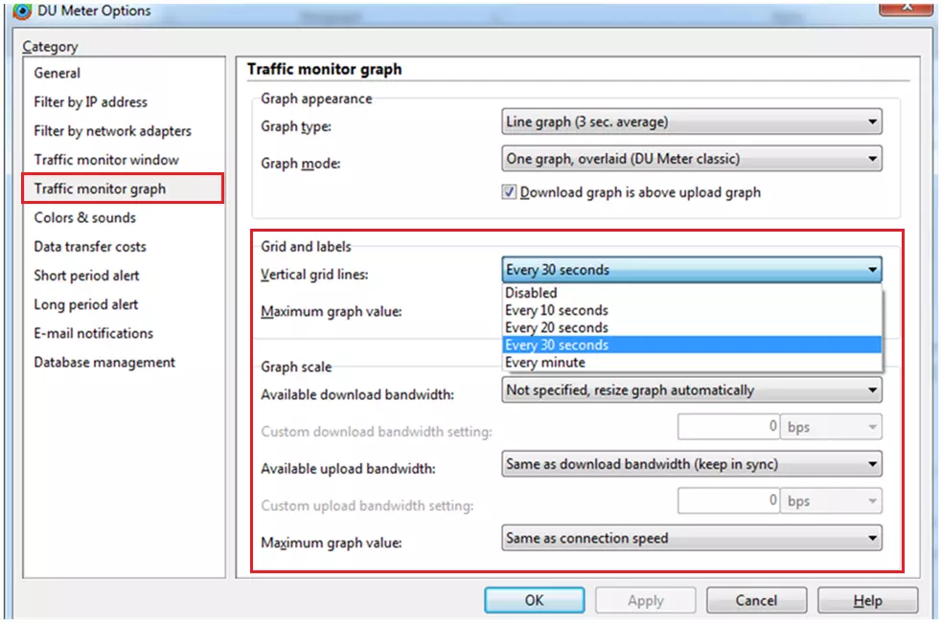Screen dimensions: 942x623
Task: Open Colors & sounds category
Action: click(x=84, y=217)
